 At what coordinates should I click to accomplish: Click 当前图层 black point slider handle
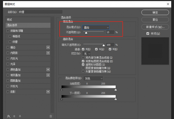(x=62, y=90)
